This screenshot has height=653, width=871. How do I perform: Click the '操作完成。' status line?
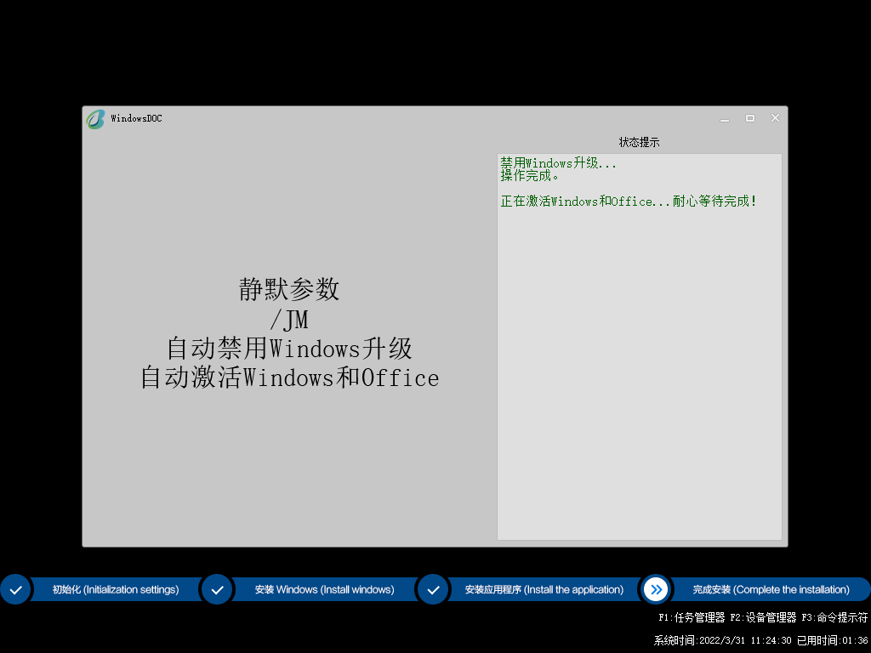(x=529, y=175)
